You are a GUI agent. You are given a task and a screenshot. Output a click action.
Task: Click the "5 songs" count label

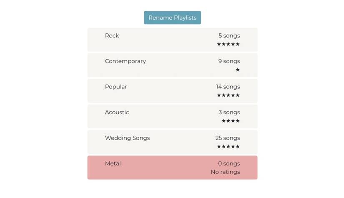229,36
